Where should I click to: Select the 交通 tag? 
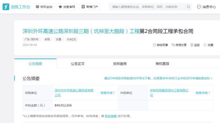coord(59,39)
